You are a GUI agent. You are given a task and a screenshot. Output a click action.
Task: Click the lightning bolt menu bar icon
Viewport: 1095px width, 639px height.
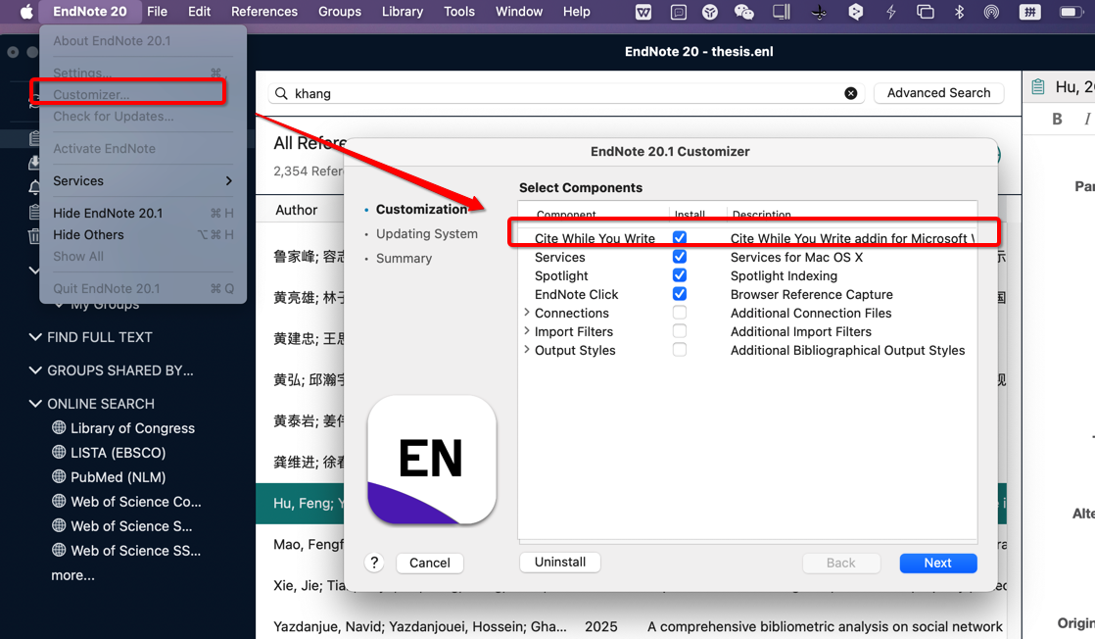(891, 12)
